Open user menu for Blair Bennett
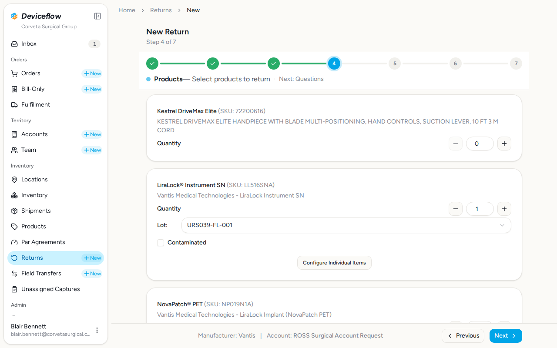 [97, 330]
